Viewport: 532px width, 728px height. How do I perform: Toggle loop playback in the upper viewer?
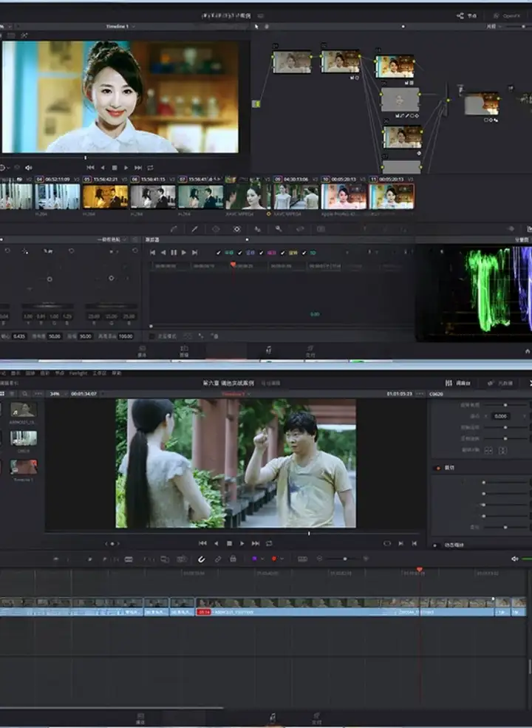(x=150, y=168)
